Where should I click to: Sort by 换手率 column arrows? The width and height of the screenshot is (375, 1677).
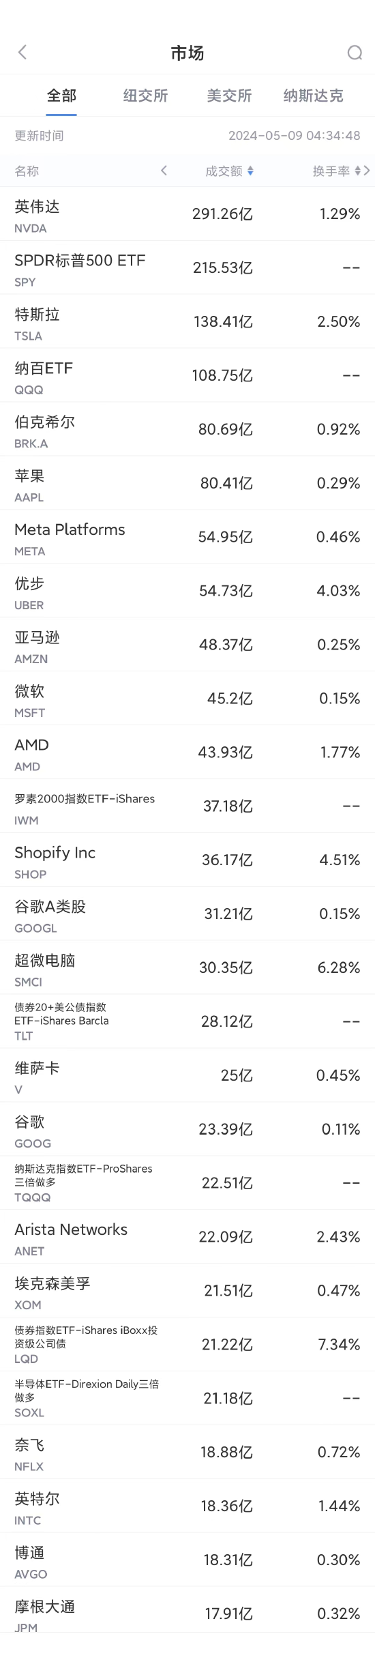pos(357,171)
